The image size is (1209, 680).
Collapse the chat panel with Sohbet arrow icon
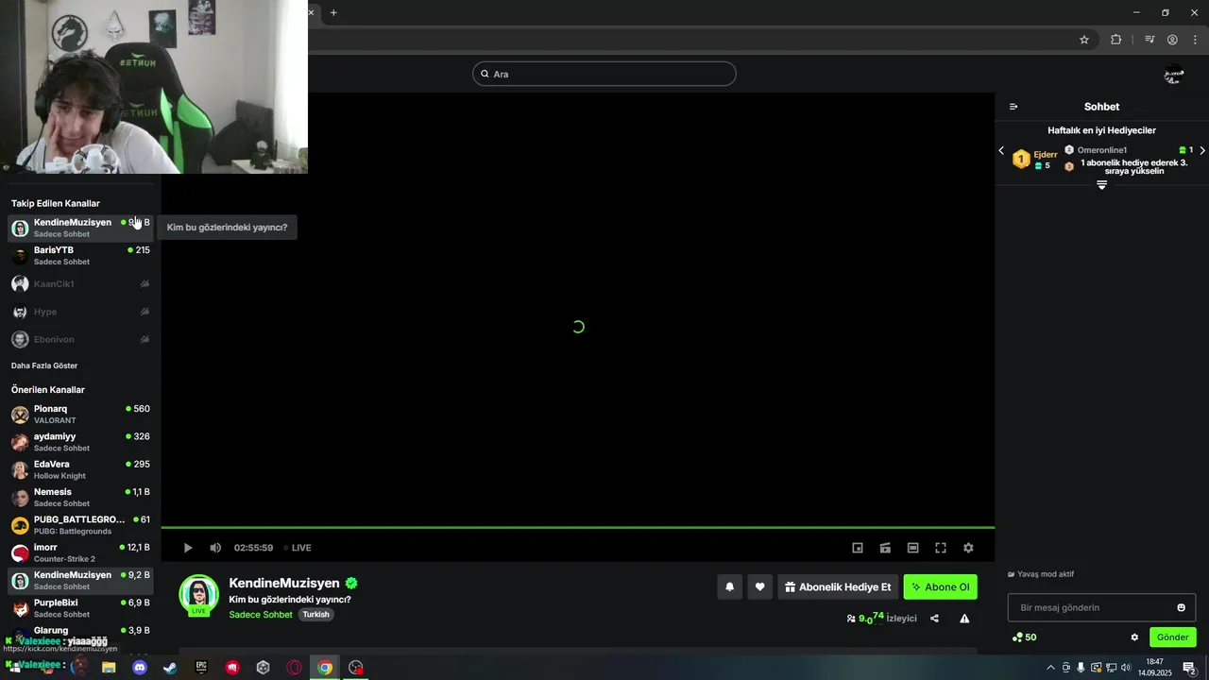(1013, 107)
